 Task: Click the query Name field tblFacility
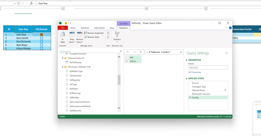208,67
